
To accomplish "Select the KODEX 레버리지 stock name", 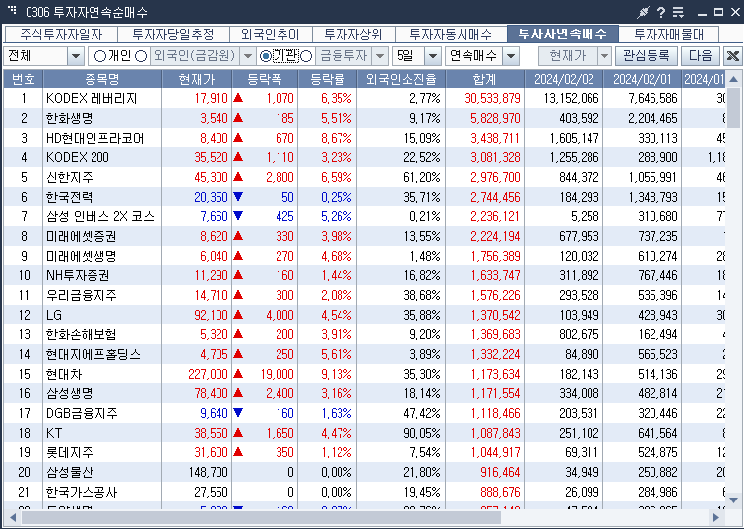I will pyautogui.click(x=92, y=98).
